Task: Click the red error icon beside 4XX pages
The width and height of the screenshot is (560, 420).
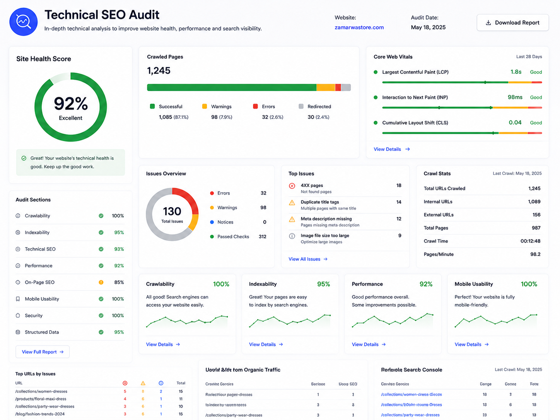Action: point(292,186)
